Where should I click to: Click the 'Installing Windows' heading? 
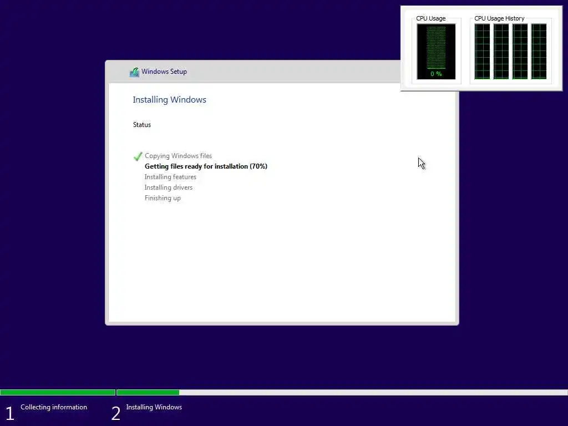coord(170,100)
